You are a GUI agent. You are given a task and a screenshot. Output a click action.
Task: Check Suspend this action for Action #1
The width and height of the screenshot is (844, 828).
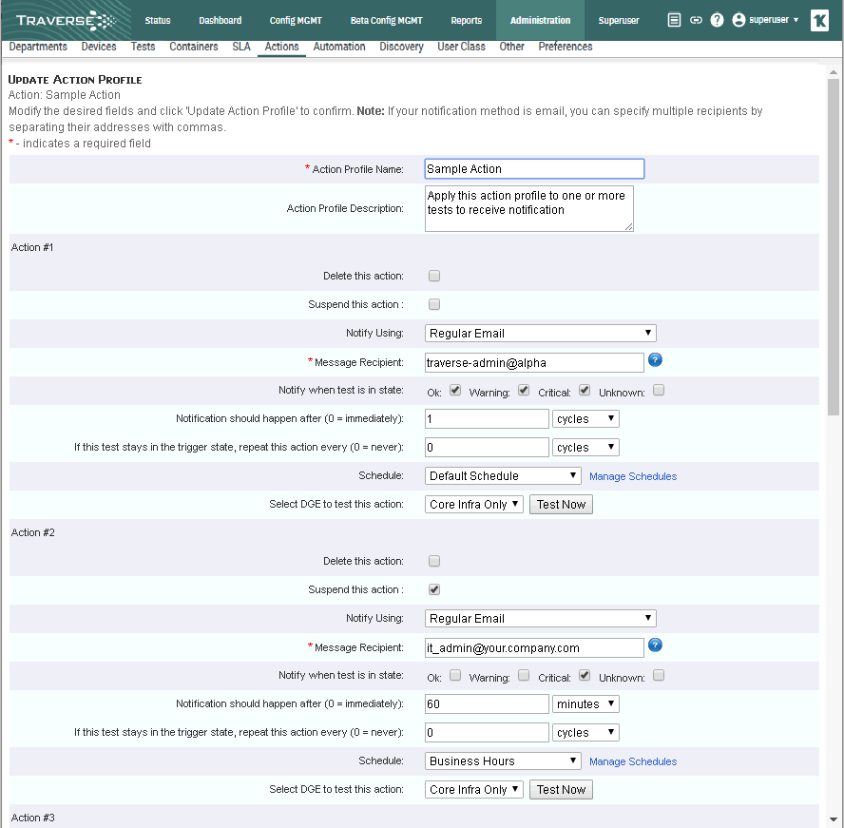click(x=434, y=305)
